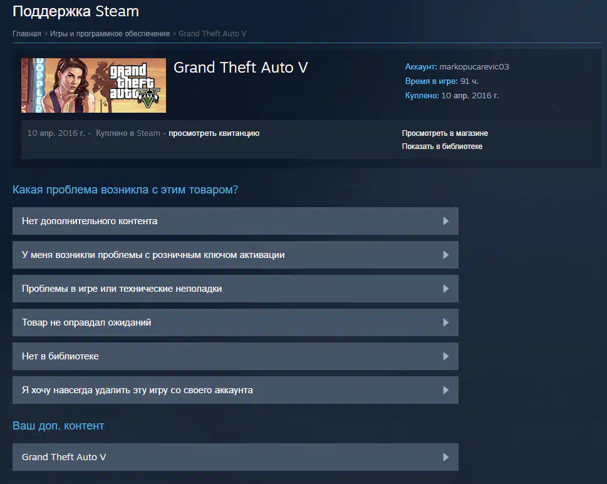The height and width of the screenshot is (484, 607).
Task: Click Grand Theft Auto V breadcrumb text
Action: click(212, 34)
